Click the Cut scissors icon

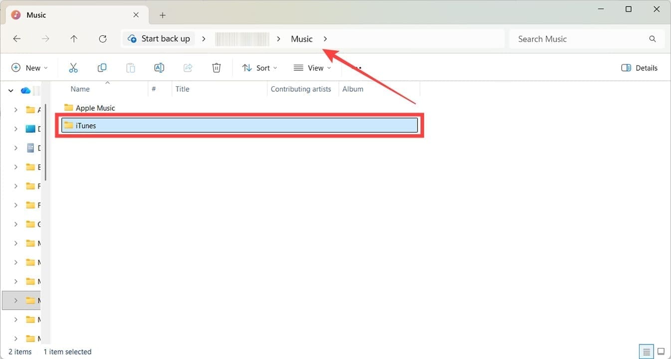click(x=73, y=68)
